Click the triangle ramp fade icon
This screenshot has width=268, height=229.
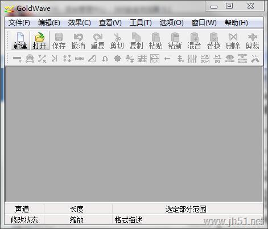(x=92, y=59)
